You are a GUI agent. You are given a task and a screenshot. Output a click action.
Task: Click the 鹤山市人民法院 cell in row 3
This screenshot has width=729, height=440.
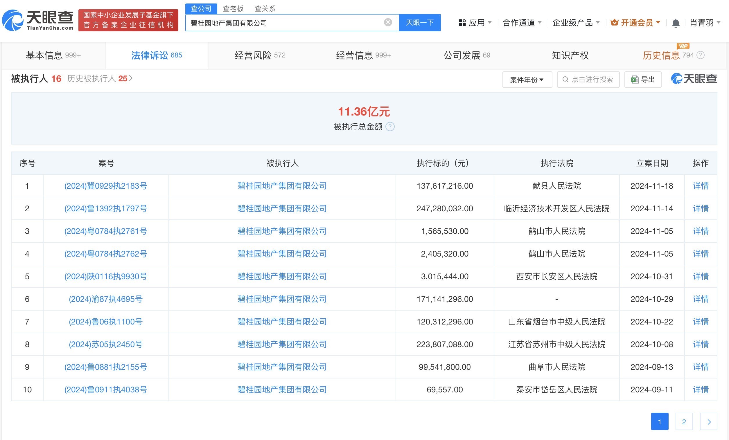(556, 231)
